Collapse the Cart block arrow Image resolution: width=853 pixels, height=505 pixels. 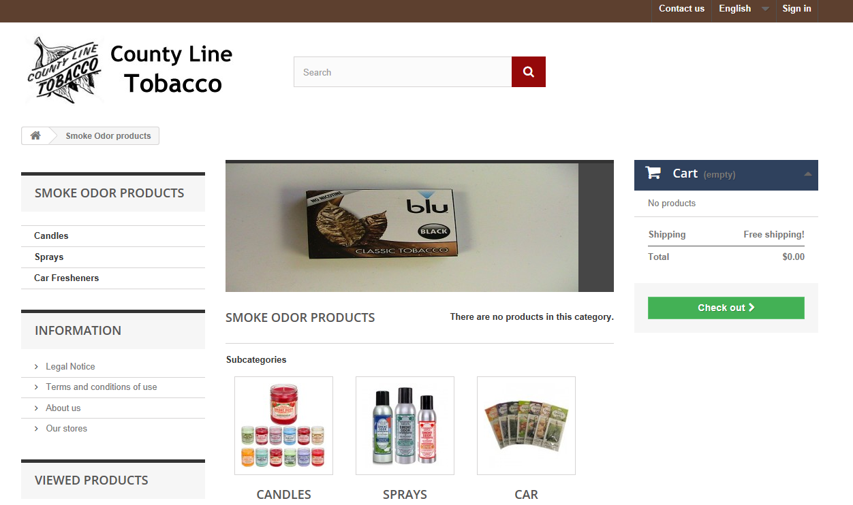coord(807,174)
